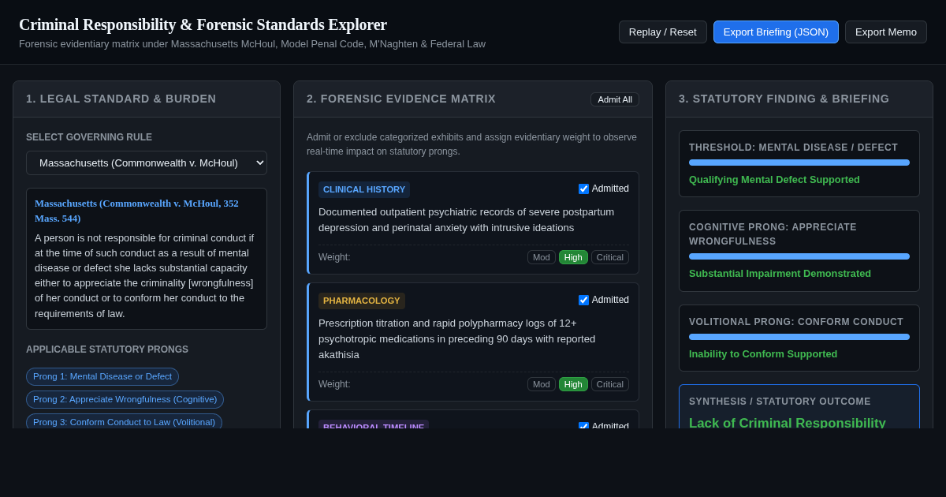Click 'Lack of Criminal Responsibility' outcome
Image resolution: width=946 pixels, height=497 pixels.
pyautogui.click(x=788, y=423)
